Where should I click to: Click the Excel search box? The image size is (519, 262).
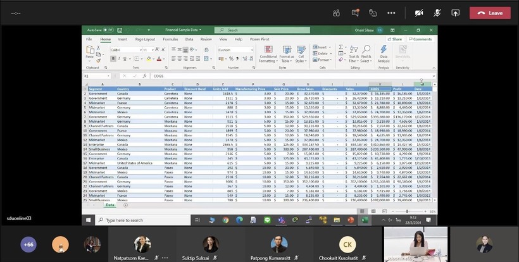(x=263, y=30)
